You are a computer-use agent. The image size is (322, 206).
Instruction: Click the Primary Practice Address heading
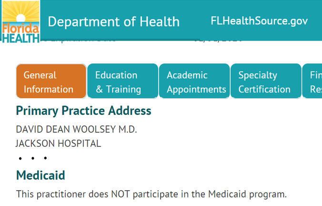point(83,111)
